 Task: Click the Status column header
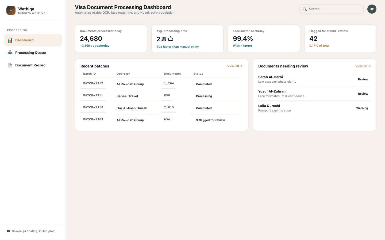click(198, 74)
